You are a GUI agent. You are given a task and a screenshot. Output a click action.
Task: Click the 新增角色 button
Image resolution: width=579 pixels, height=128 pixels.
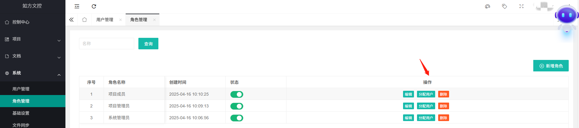click(x=551, y=66)
